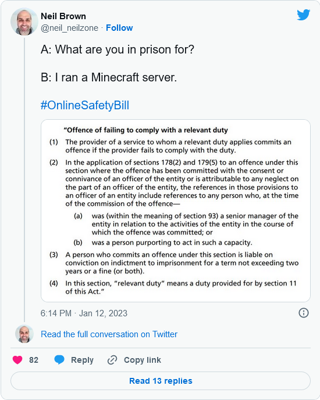Screen dimensions: 320x400
Task: Open the @neil_neilzone handle
Action: 69,28
